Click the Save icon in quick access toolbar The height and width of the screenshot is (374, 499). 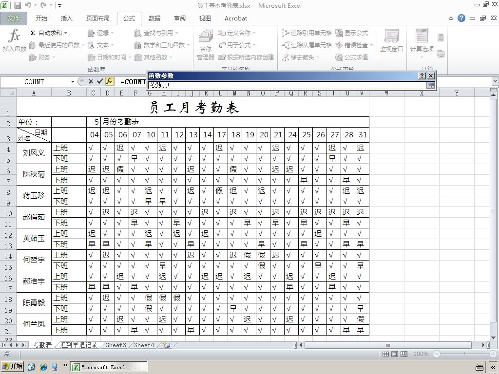(17, 5)
